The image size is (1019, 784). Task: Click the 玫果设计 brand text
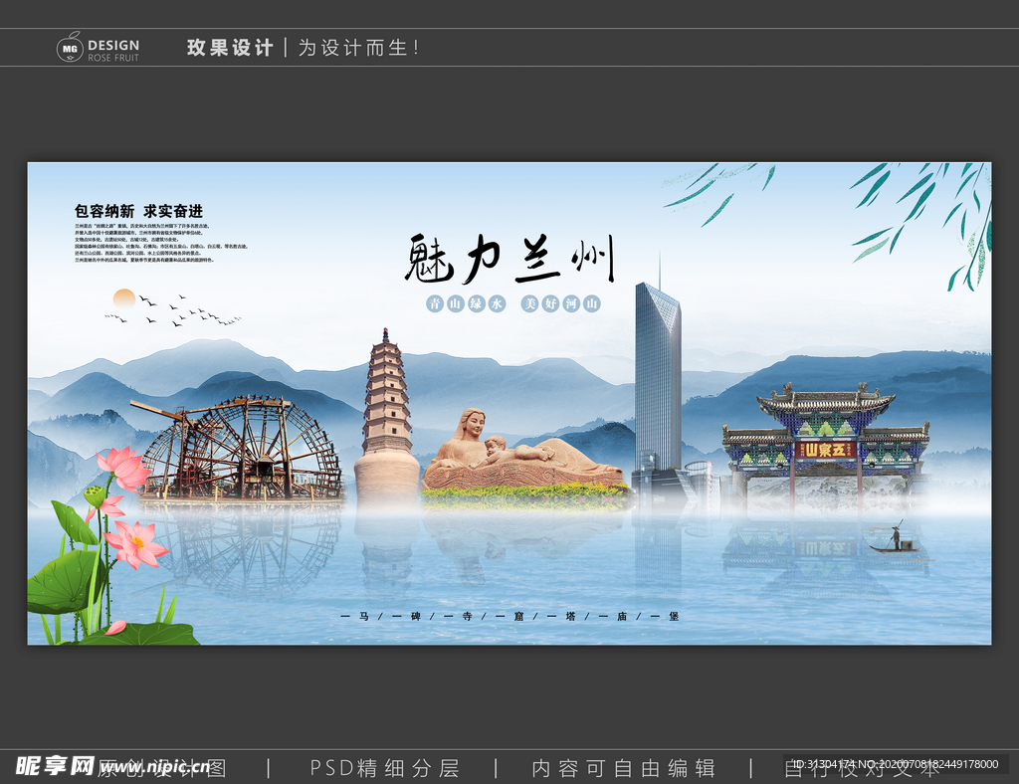[230, 48]
